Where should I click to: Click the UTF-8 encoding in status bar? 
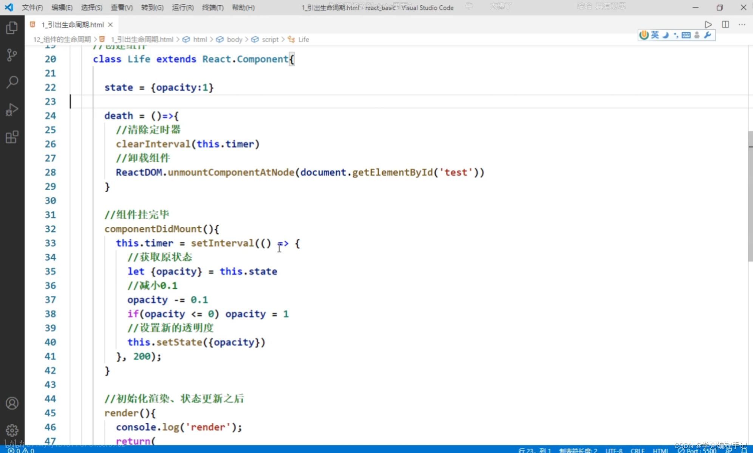click(x=614, y=450)
